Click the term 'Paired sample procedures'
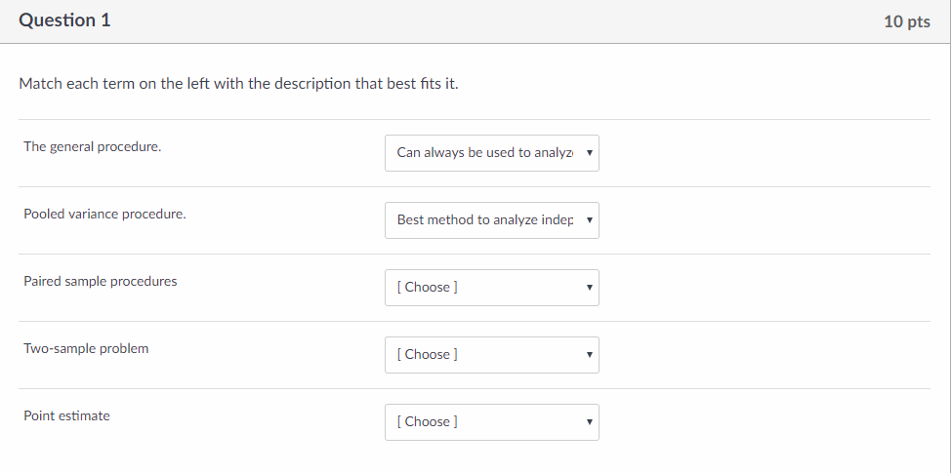This screenshot has height=473, width=952. point(101,282)
